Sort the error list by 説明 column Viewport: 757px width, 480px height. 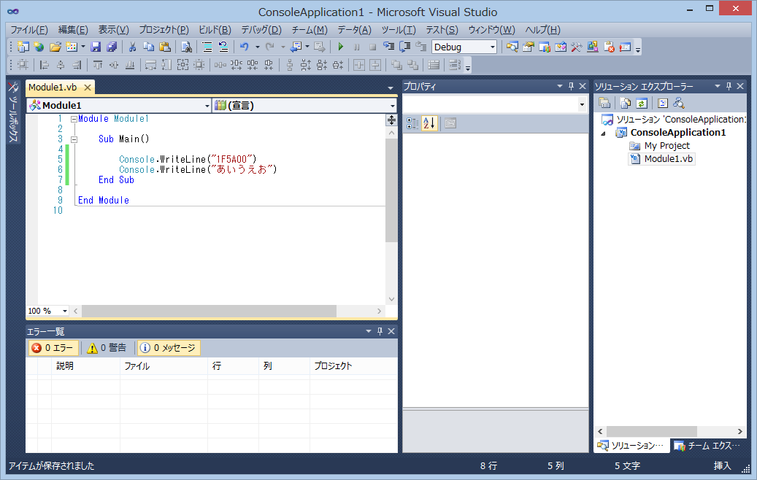(65, 366)
